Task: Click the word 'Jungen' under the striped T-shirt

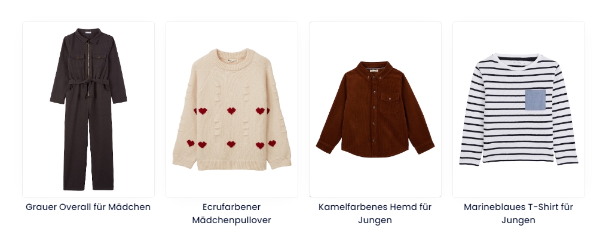Action: click(518, 220)
